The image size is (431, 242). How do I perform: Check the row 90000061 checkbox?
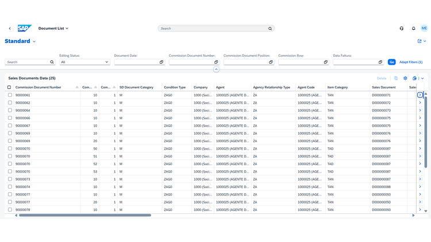(10, 95)
